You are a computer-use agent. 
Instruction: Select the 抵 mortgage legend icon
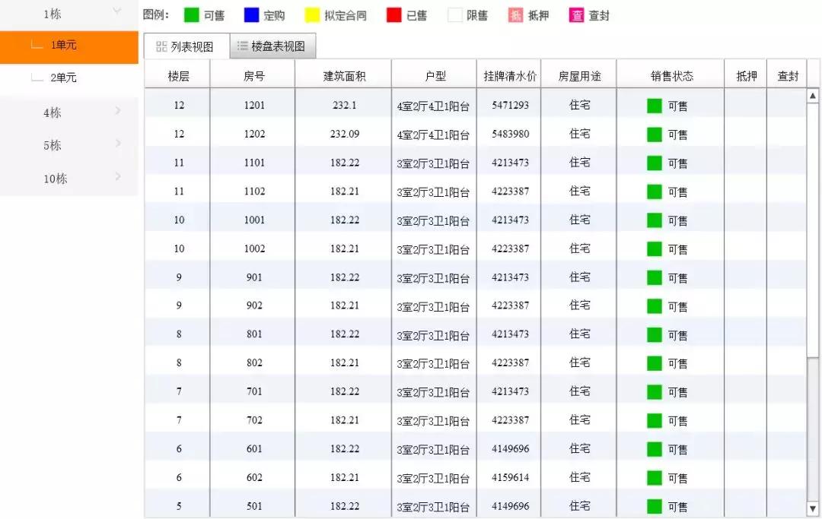[515, 14]
